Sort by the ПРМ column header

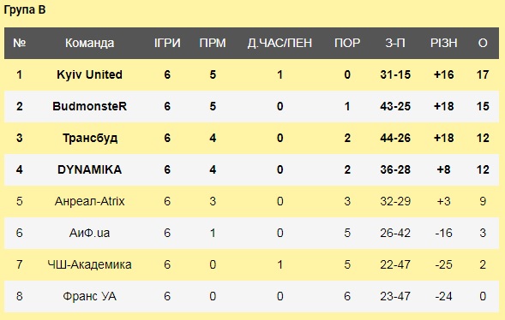(213, 43)
